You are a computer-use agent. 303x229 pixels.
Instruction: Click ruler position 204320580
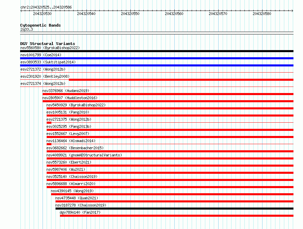click(262, 14)
